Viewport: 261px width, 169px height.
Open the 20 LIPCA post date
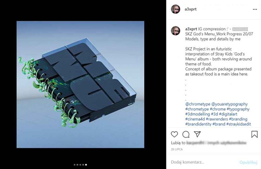[177, 149]
